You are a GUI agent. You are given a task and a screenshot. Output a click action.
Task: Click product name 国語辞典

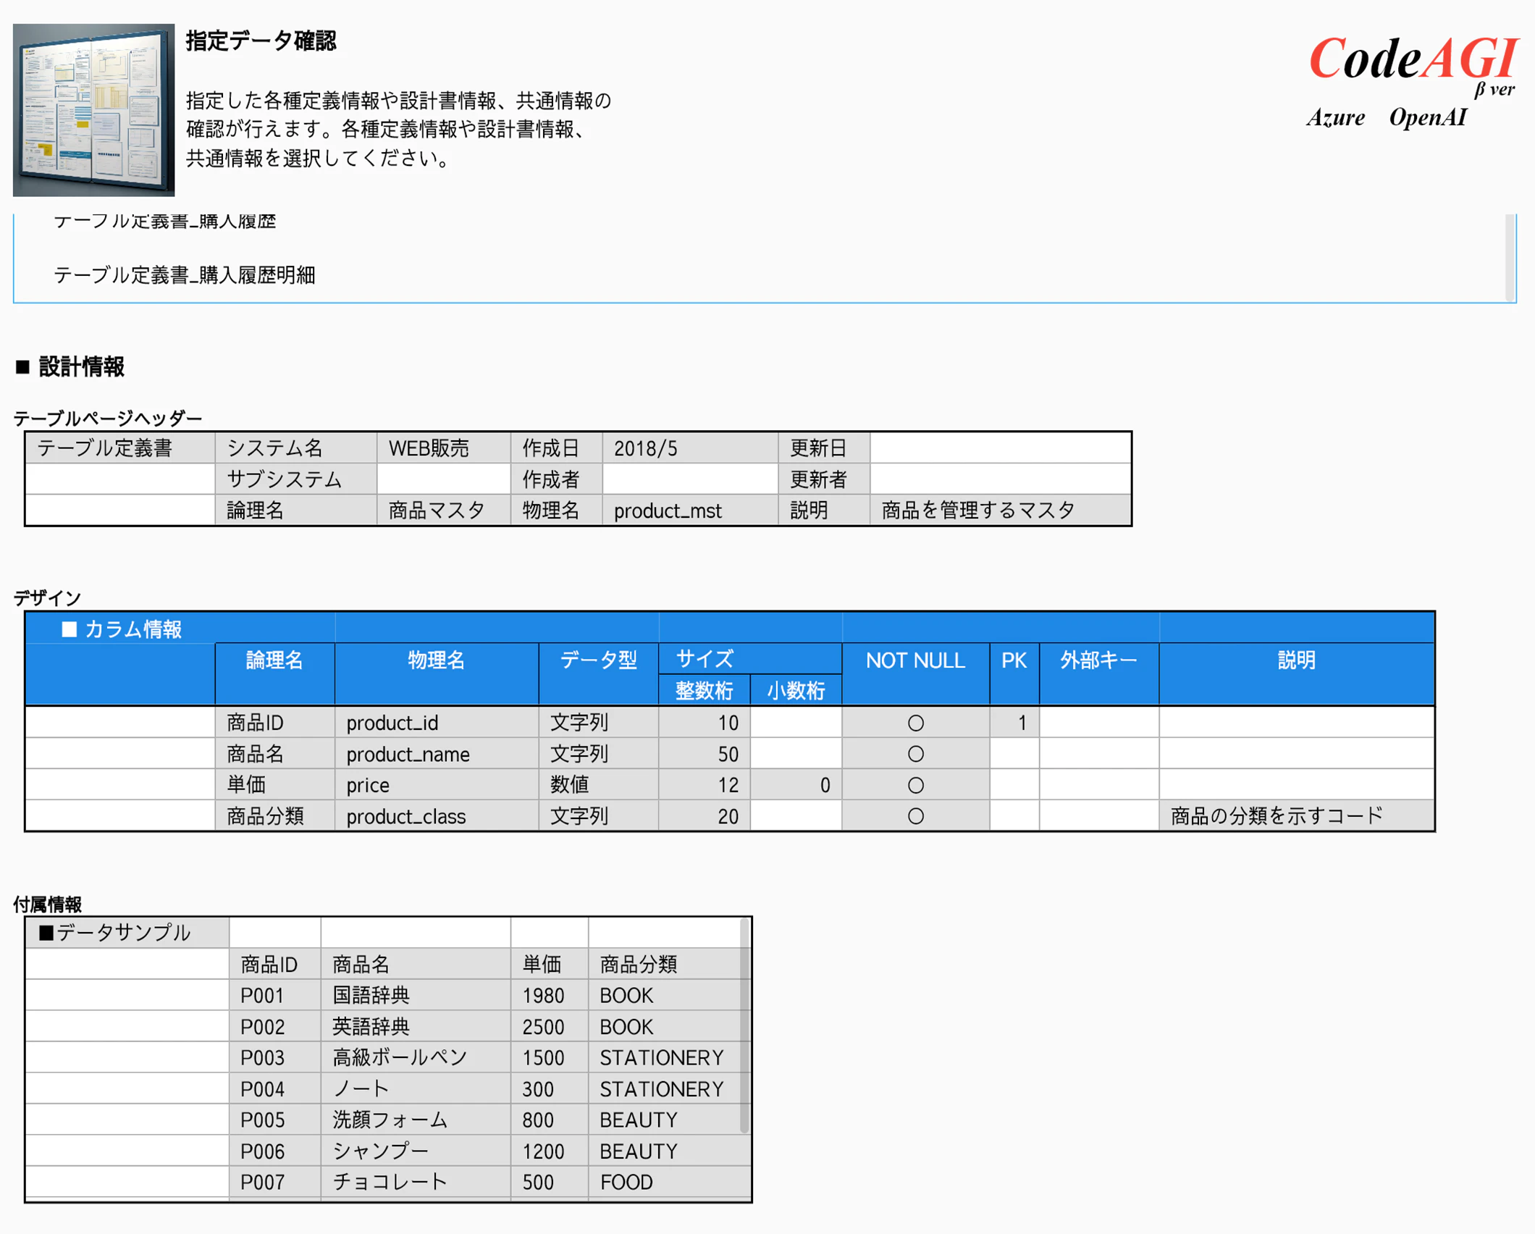click(x=416, y=996)
